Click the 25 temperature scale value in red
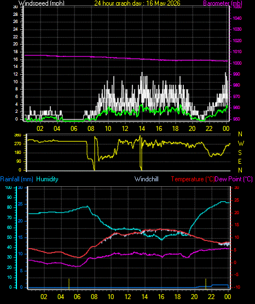This screenshot has width=255, height=304. click(x=236, y=200)
